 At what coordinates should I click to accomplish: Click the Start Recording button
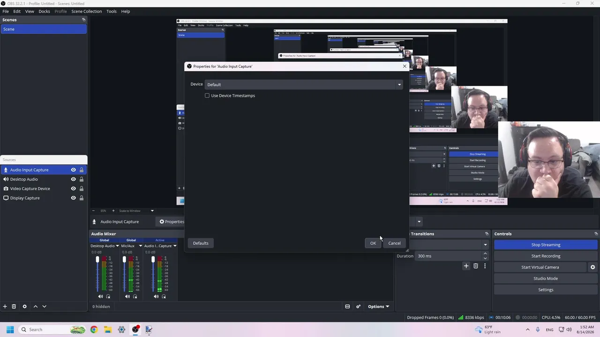546,256
